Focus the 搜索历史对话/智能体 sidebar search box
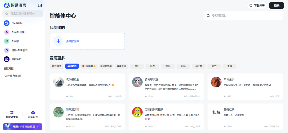288x133 pixels. [22, 14]
